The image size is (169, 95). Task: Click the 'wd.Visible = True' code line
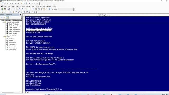coord(33,32)
